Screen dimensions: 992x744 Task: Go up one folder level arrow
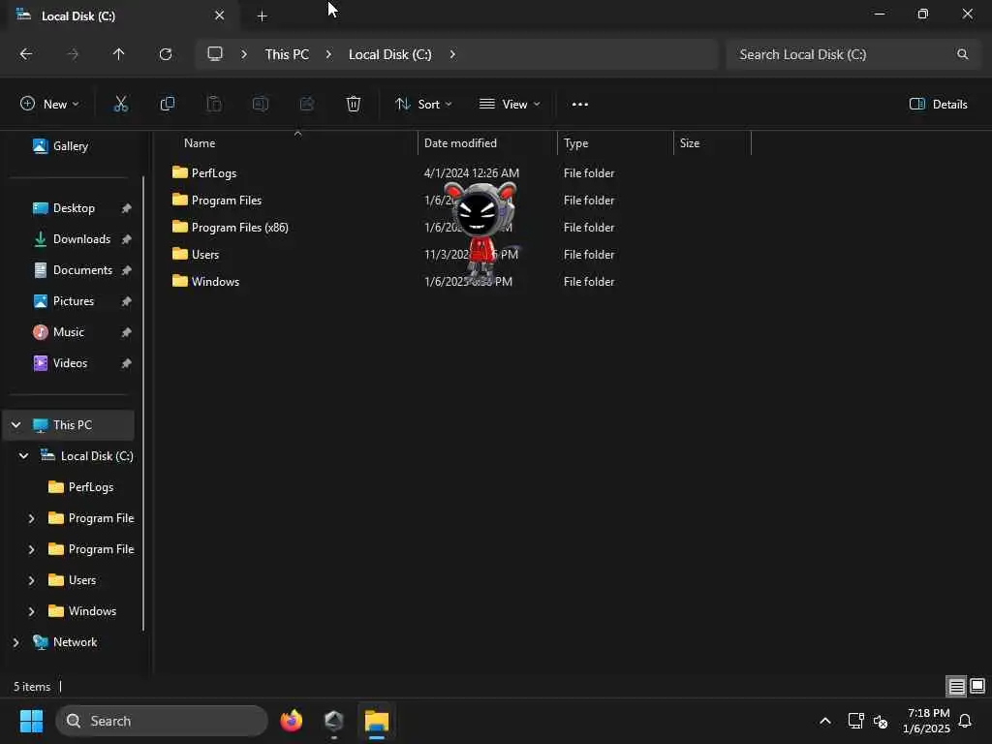[x=118, y=54]
